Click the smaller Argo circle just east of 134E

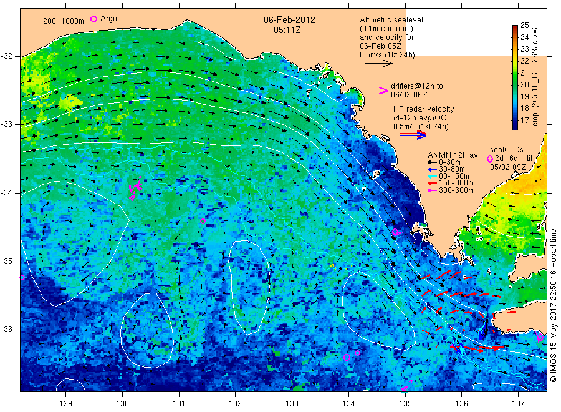[x=357, y=353]
